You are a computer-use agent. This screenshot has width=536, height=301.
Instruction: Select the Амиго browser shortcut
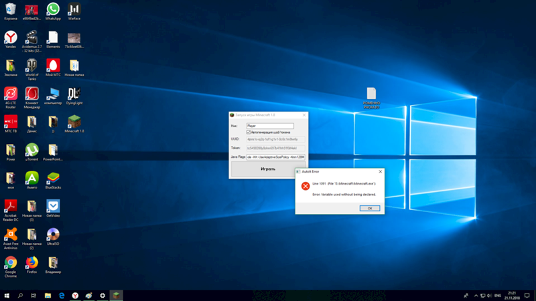tap(31, 180)
